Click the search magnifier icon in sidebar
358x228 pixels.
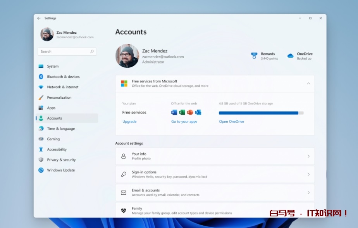[x=92, y=51]
